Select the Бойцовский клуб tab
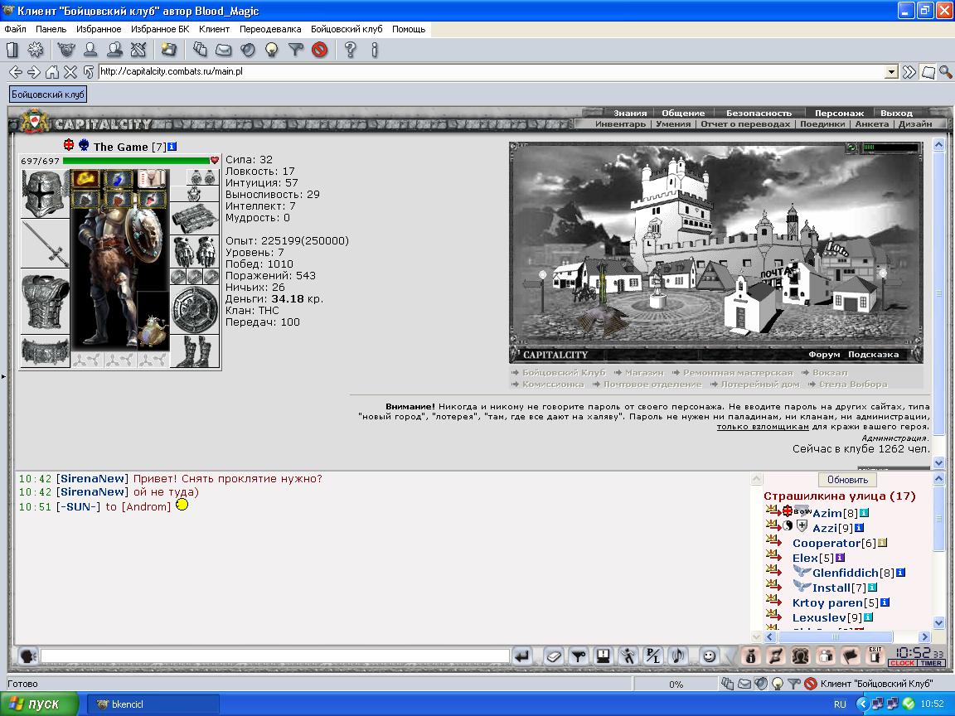This screenshot has width=955, height=716. tap(48, 94)
